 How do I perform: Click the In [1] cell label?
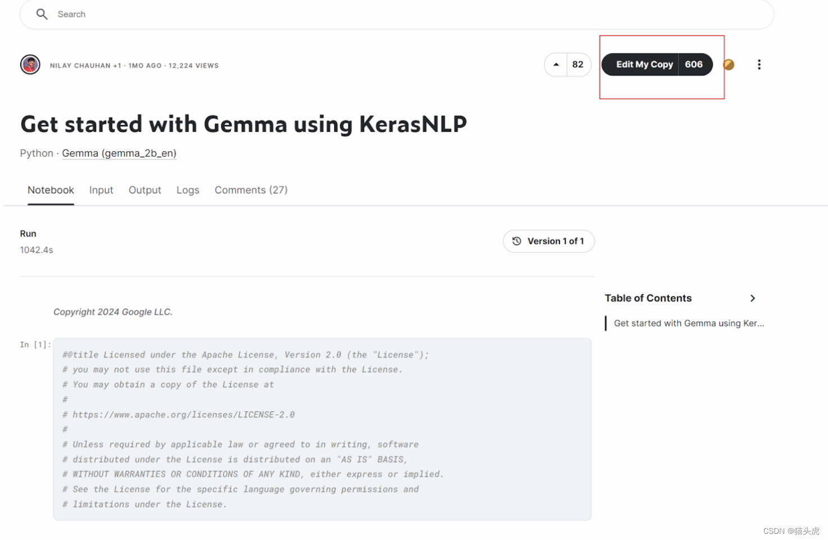[35, 345]
